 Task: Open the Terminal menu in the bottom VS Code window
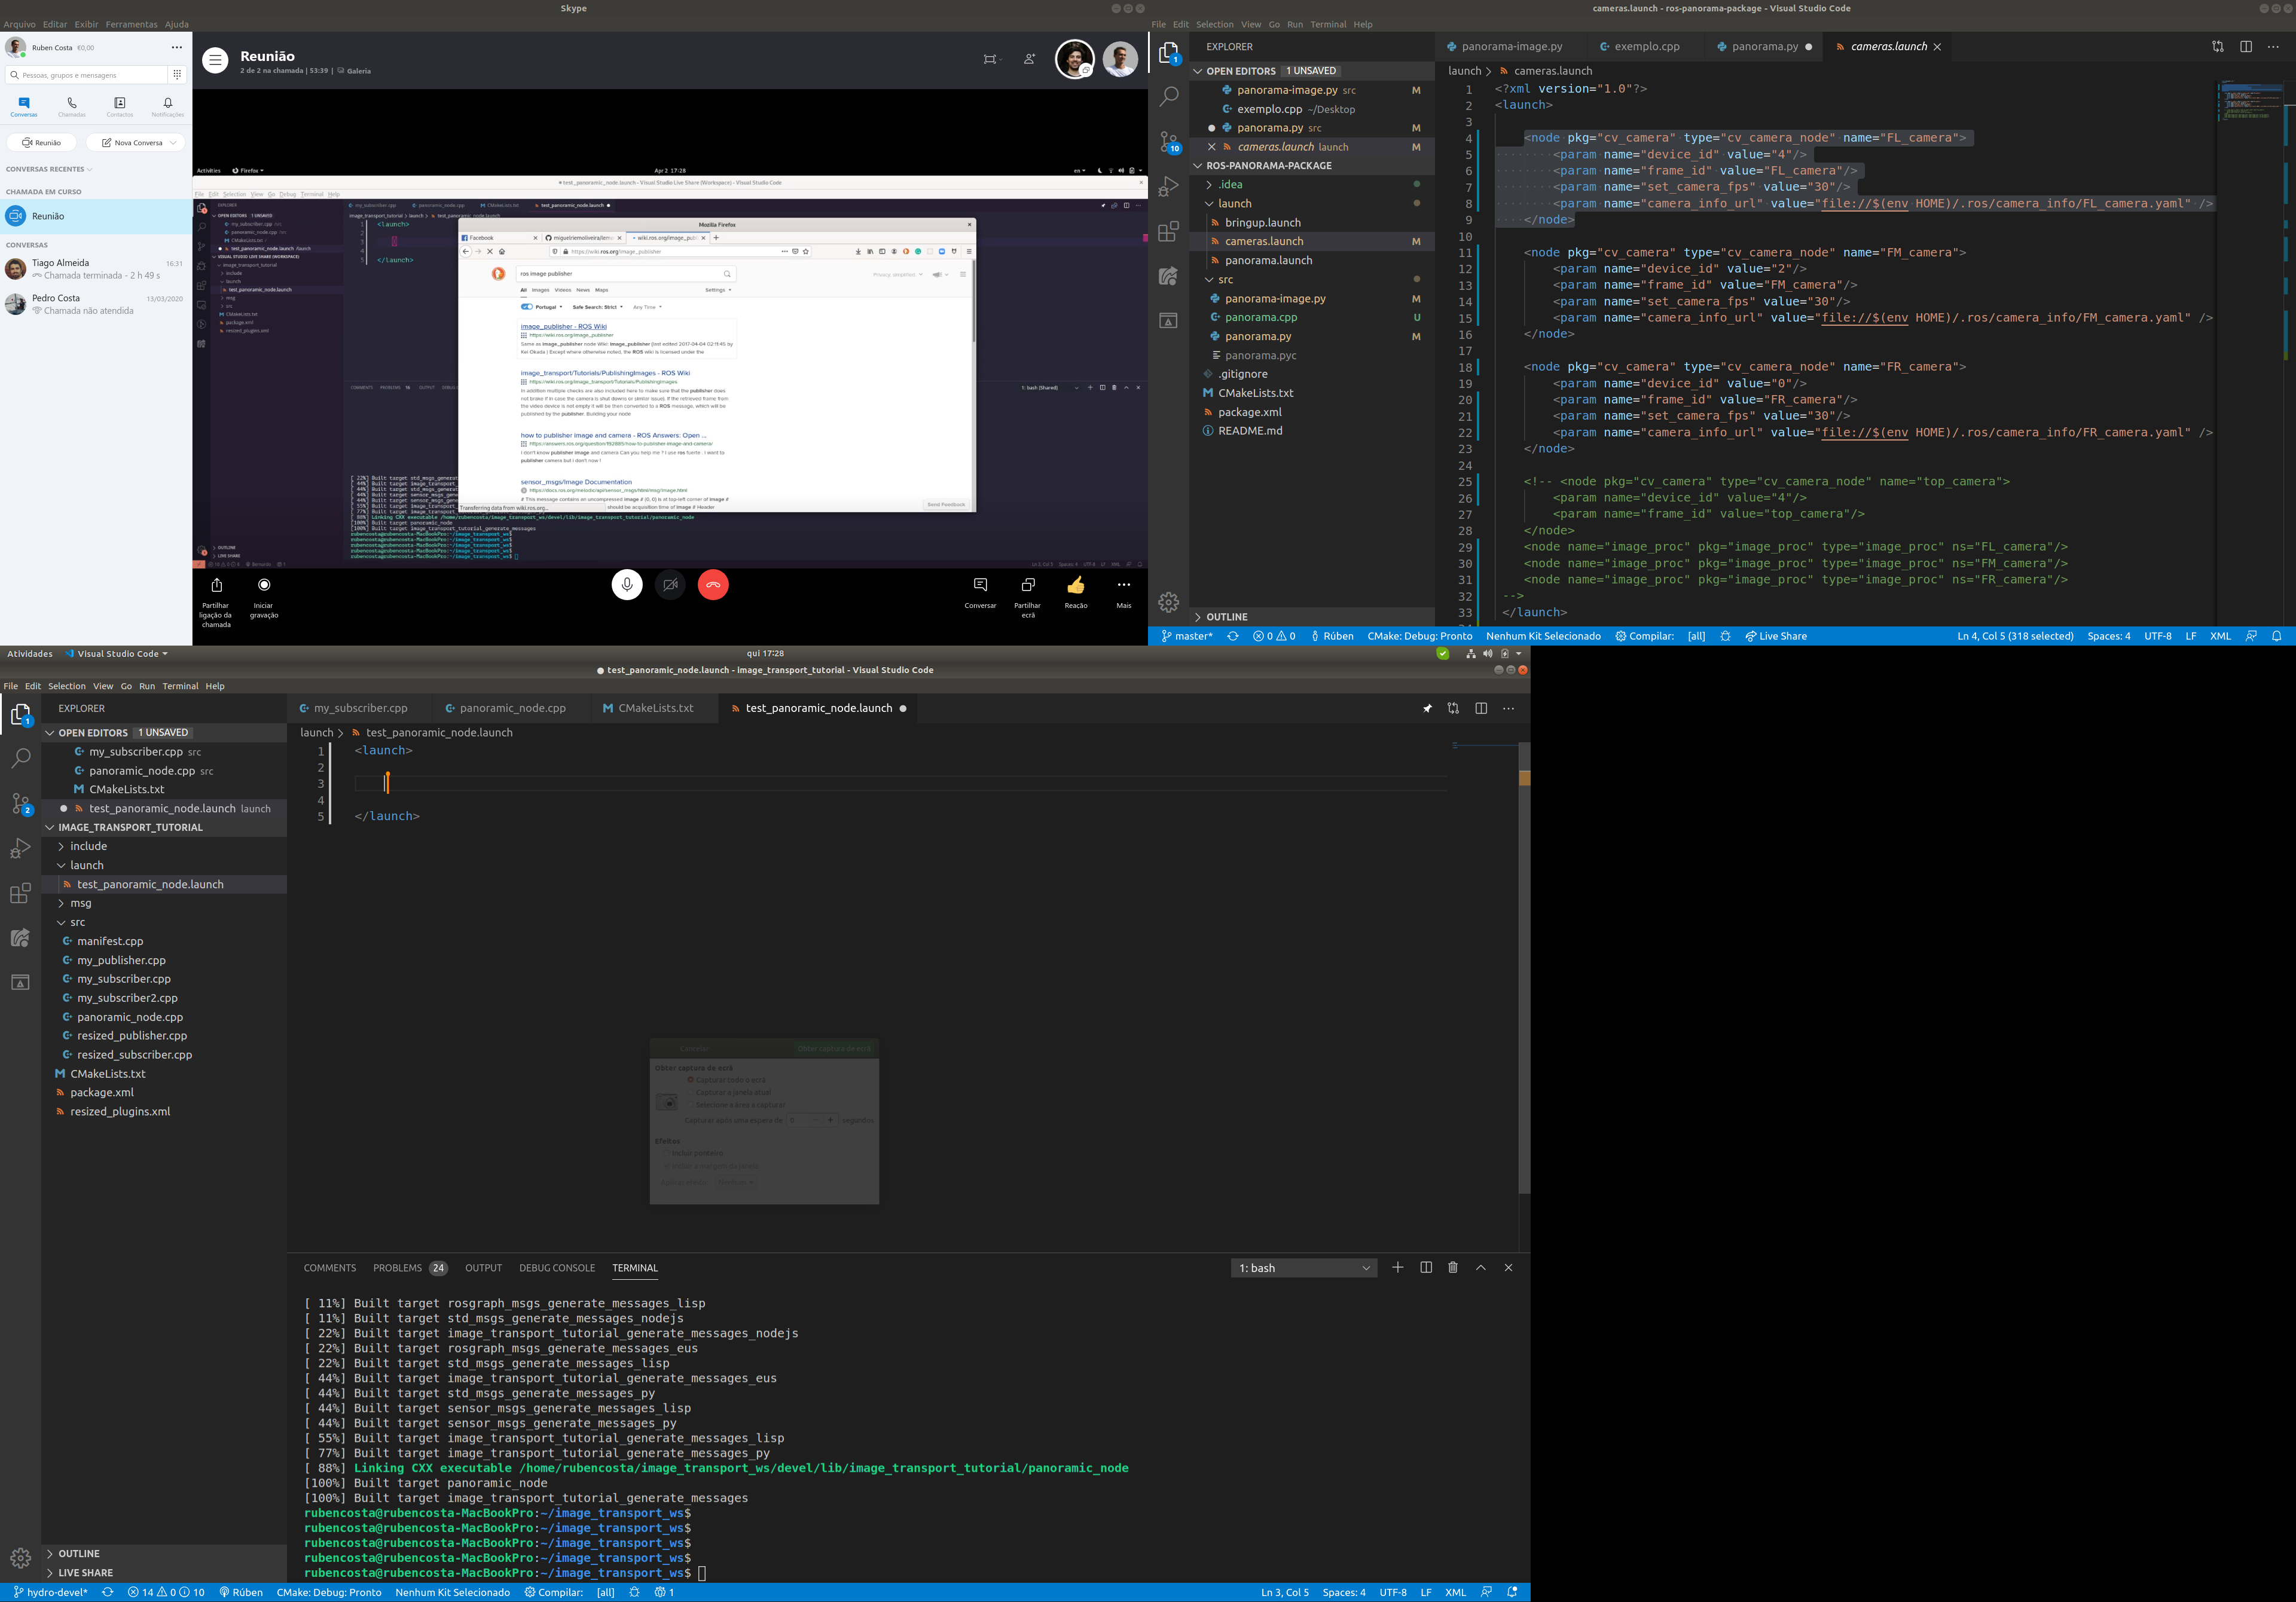(x=180, y=686)
